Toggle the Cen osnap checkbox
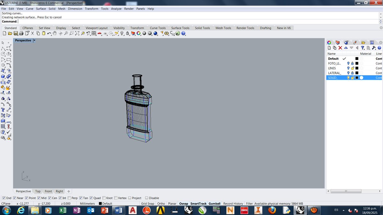The width and height of the screenshot is (383, 215). pos(49,198)
